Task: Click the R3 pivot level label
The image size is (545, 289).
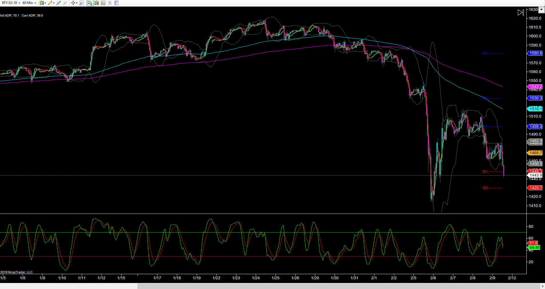Action: (x=485, y=53)
